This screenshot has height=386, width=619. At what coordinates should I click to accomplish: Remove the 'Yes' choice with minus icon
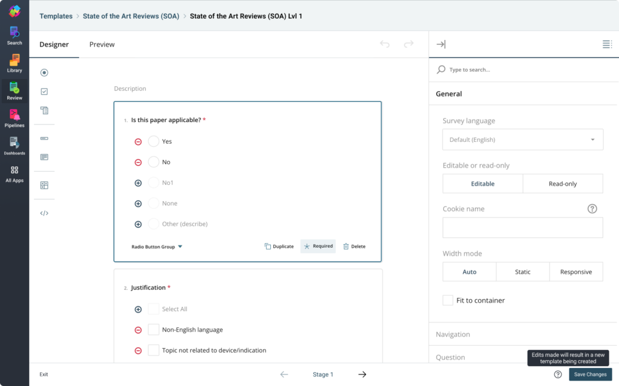[x=138, y=141]
